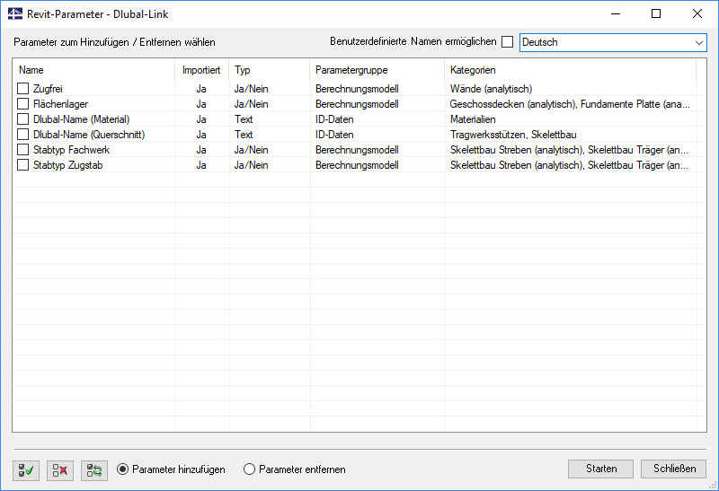The width and height of the screenshot is (719, 491).
Task: Sort by the Importiert column header
Action: [201, 70]
